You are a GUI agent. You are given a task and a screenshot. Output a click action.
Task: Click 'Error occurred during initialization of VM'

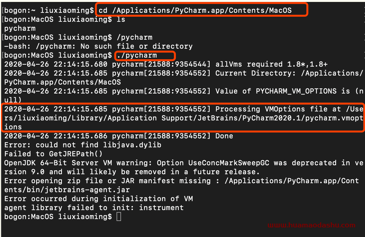click(x=99, y=199)
